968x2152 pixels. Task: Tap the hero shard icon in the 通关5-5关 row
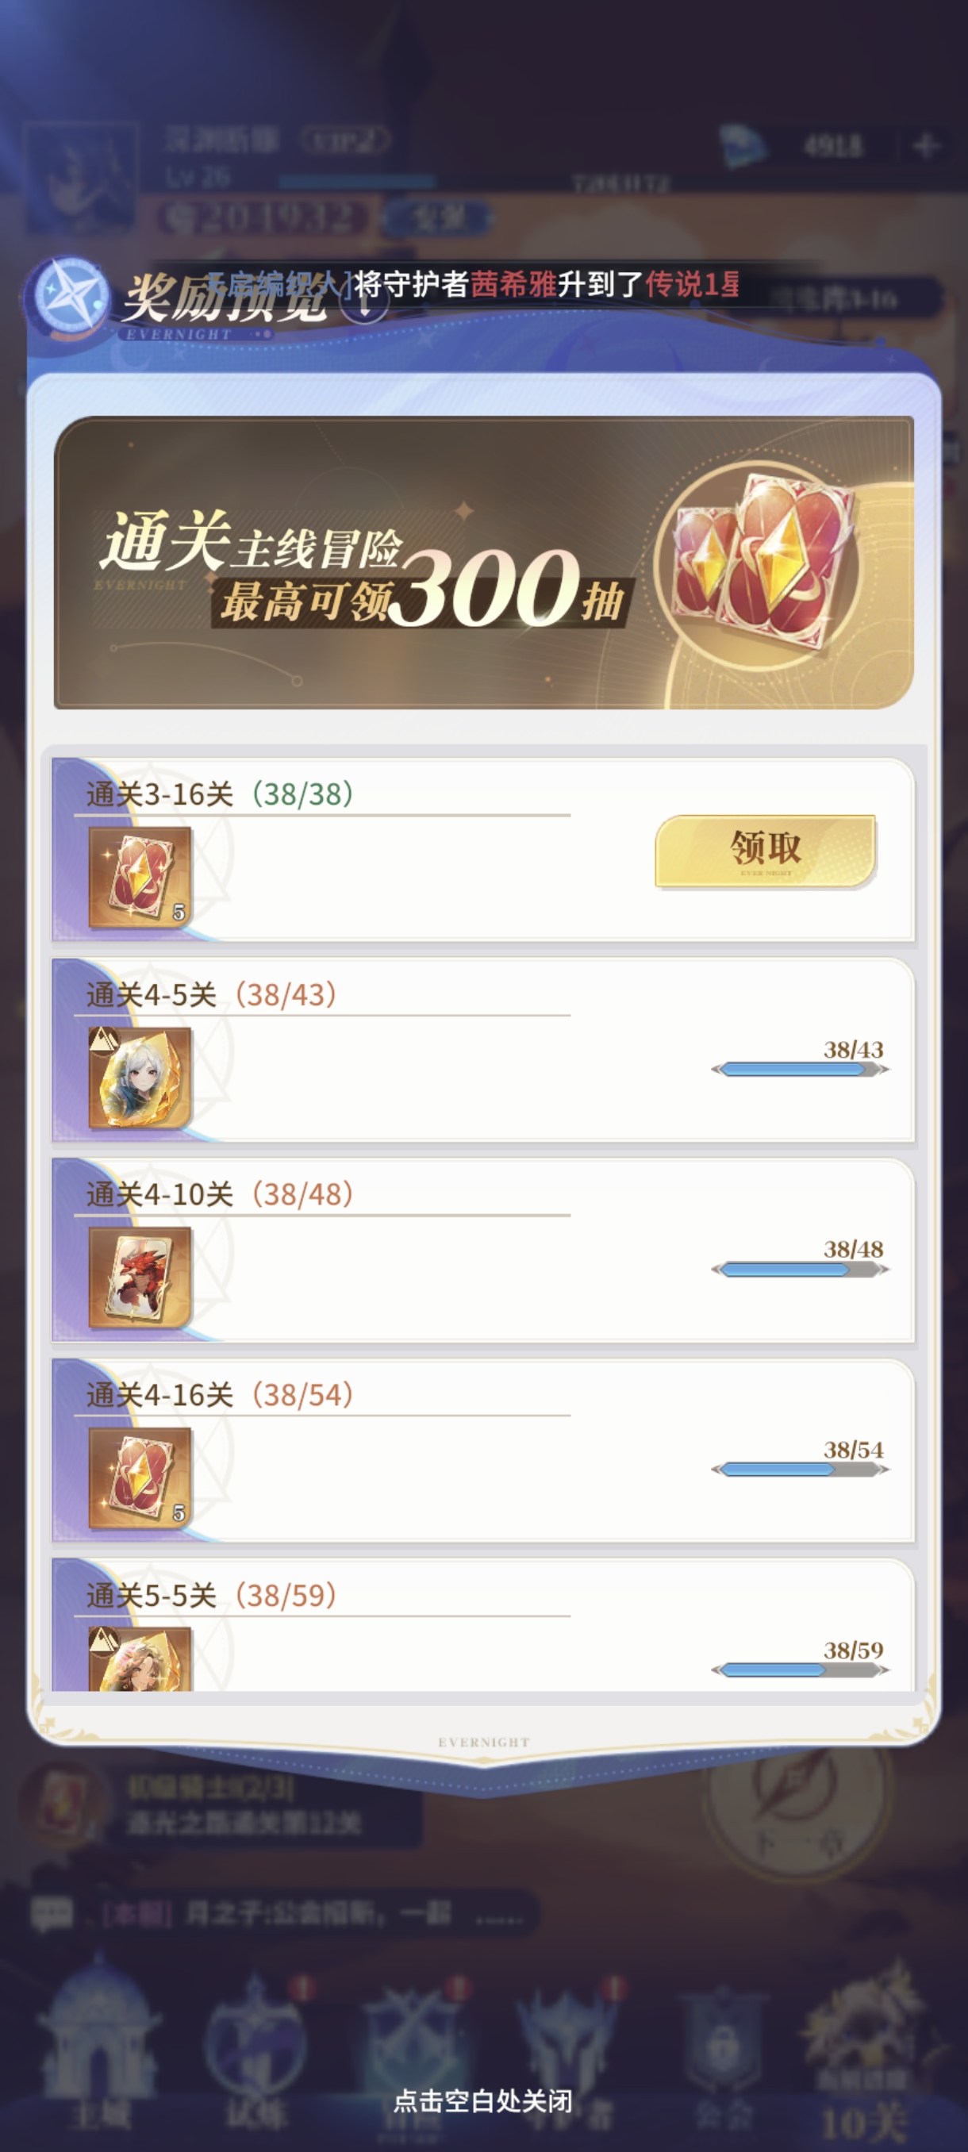point(140,1659)
